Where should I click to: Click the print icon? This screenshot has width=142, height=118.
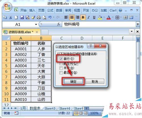click(39, 17)
